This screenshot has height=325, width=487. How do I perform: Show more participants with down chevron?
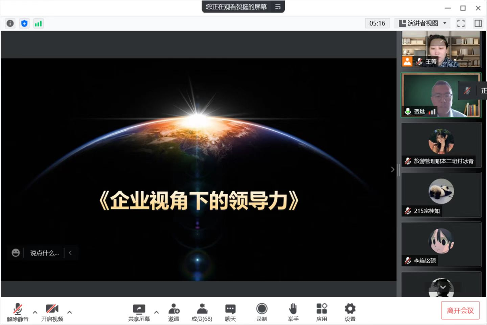443,287
